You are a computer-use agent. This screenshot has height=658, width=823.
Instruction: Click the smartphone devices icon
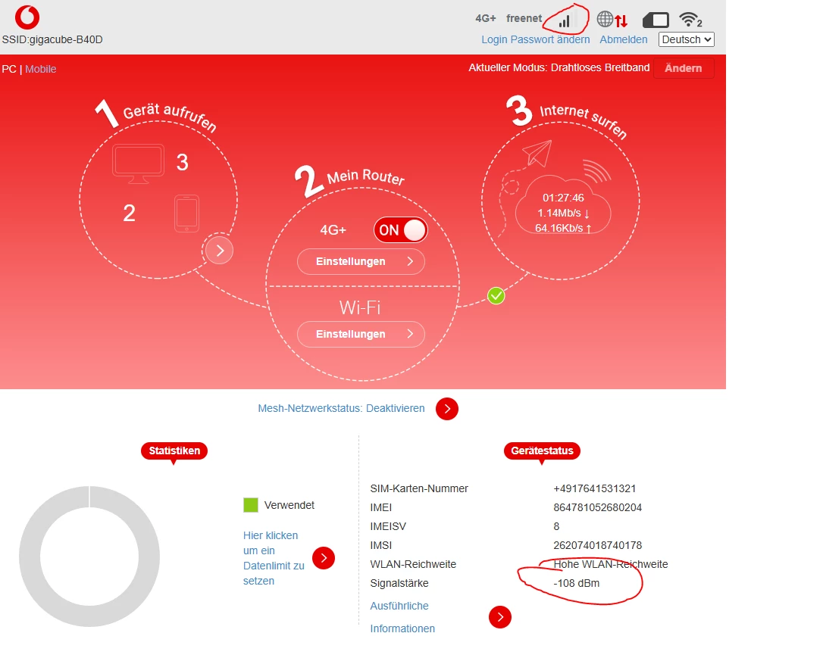(x=187, y=214)
